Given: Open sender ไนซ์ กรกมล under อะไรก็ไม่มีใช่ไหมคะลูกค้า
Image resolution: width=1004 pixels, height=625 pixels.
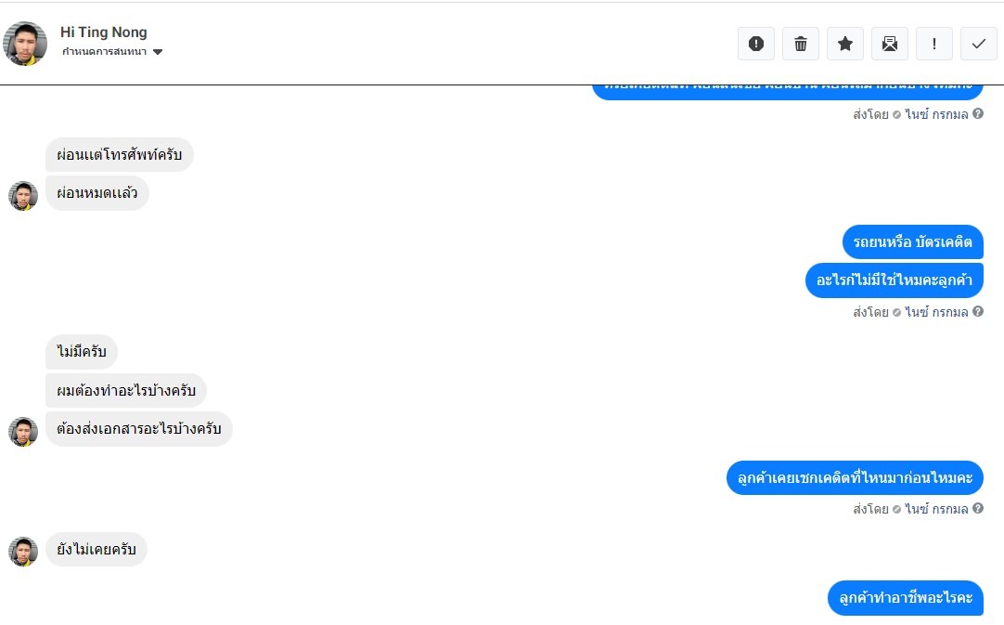Looking at the screenshot, I should point(936,312).
